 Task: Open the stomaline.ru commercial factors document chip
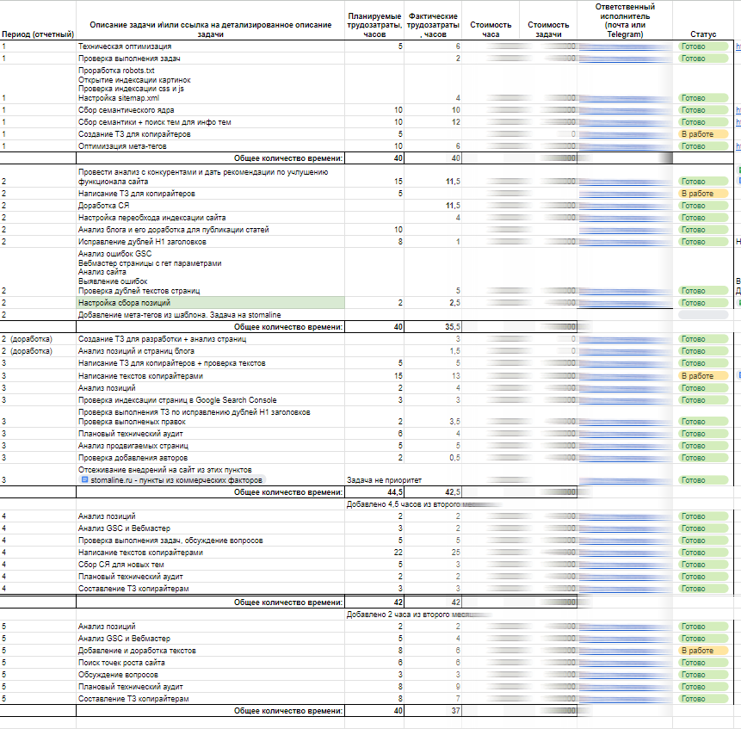point(172,480)
